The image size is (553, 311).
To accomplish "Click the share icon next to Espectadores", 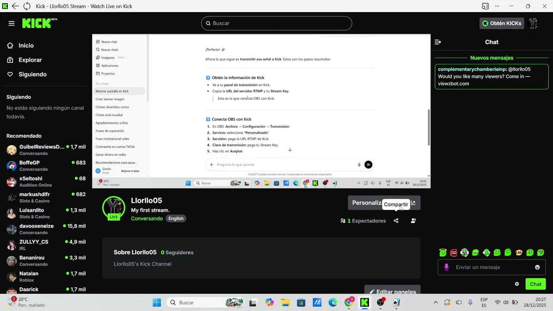I will [x=396, y=221].
